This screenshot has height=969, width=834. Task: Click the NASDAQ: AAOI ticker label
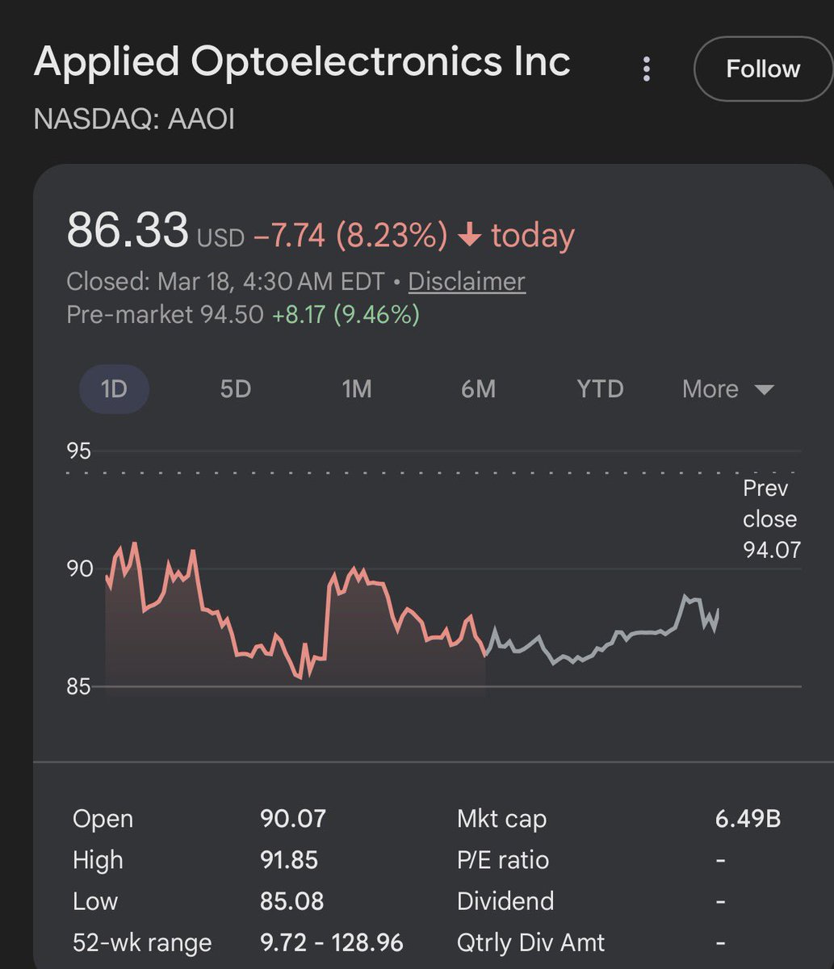[x=134, y=120]
